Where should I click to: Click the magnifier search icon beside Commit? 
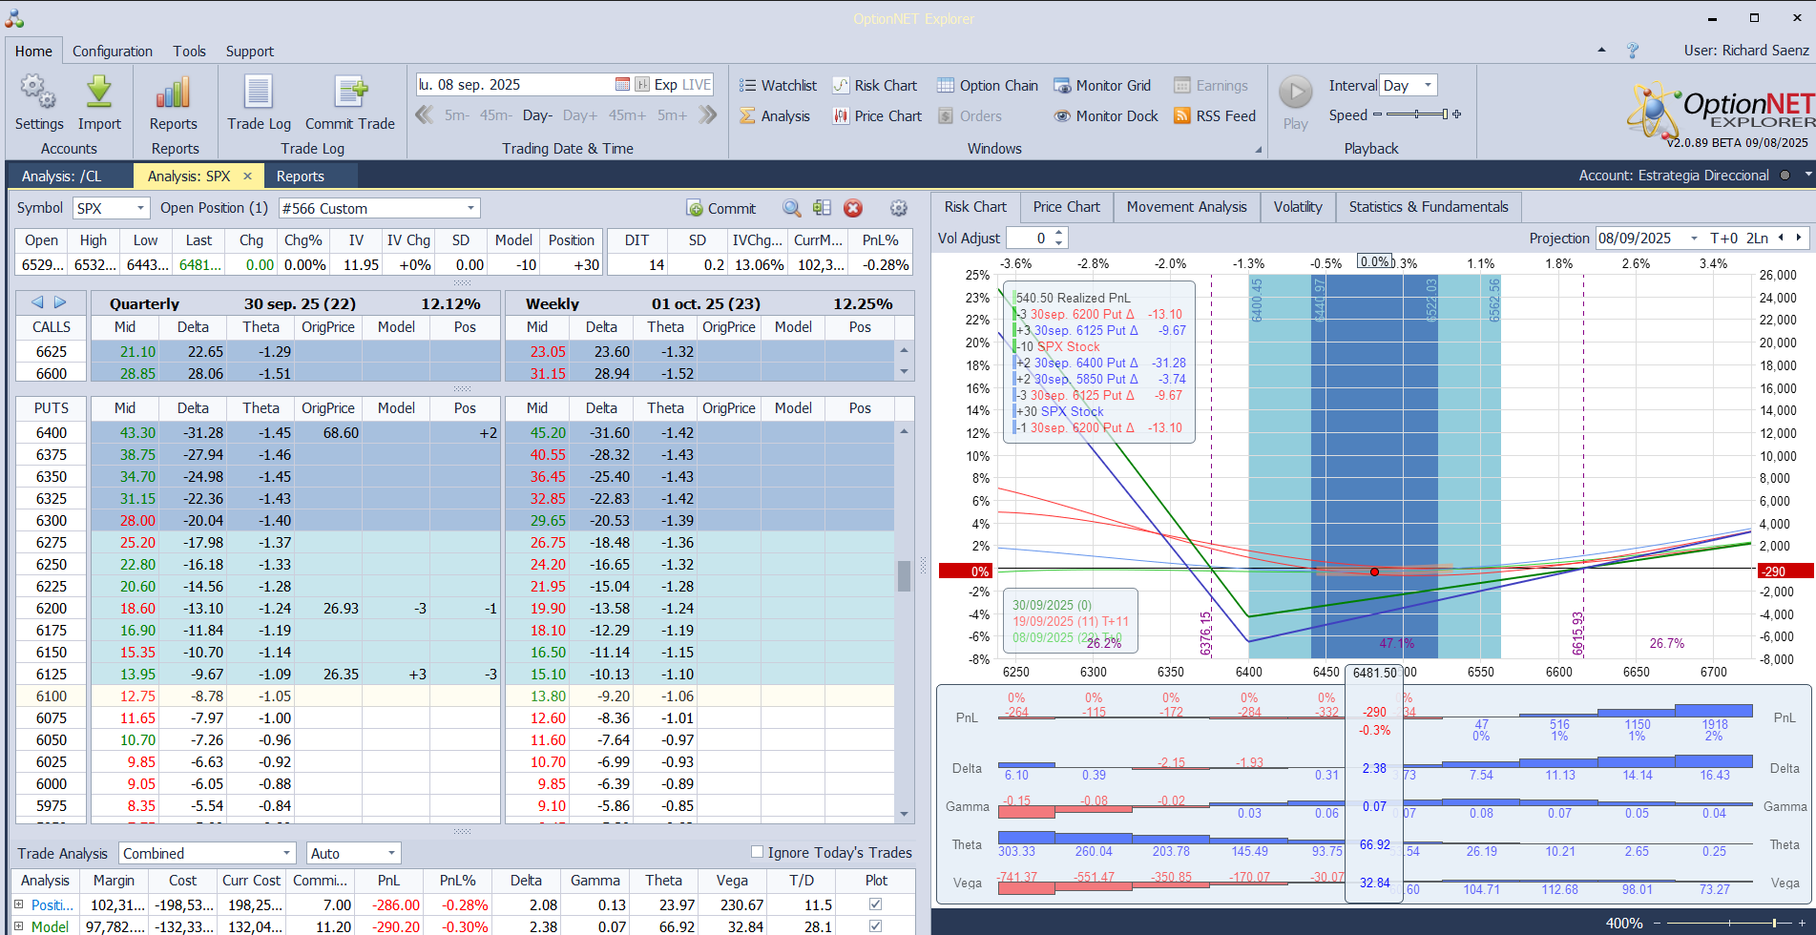[x=791, y=208]
